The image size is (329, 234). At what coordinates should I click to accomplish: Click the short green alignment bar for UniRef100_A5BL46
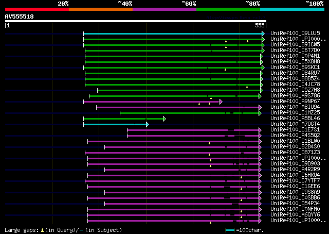click(x=123, y=119)
